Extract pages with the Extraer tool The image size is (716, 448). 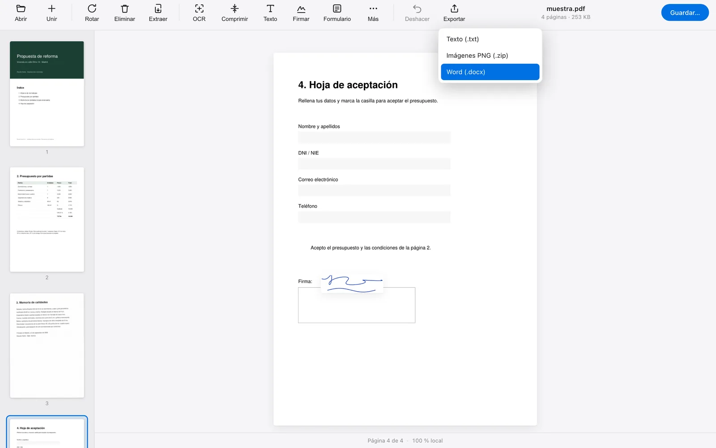[158, 13]
